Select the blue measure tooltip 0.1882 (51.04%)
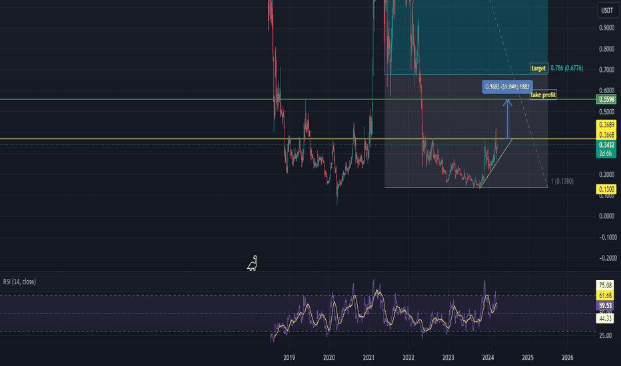Screen dimensions: 621x366 click(x=507, y=87)
